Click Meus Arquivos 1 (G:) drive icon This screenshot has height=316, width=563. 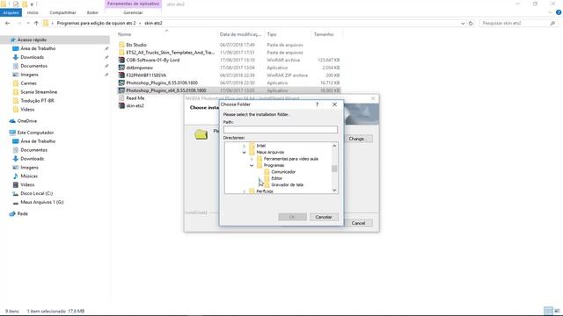(x=16, y=202)
